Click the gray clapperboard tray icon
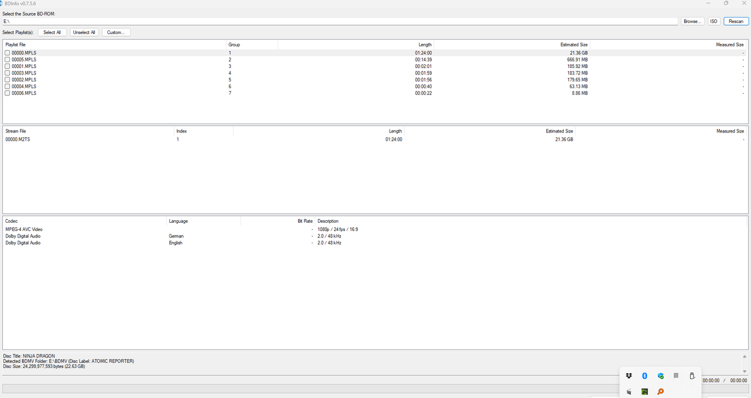 coord(629,392)
